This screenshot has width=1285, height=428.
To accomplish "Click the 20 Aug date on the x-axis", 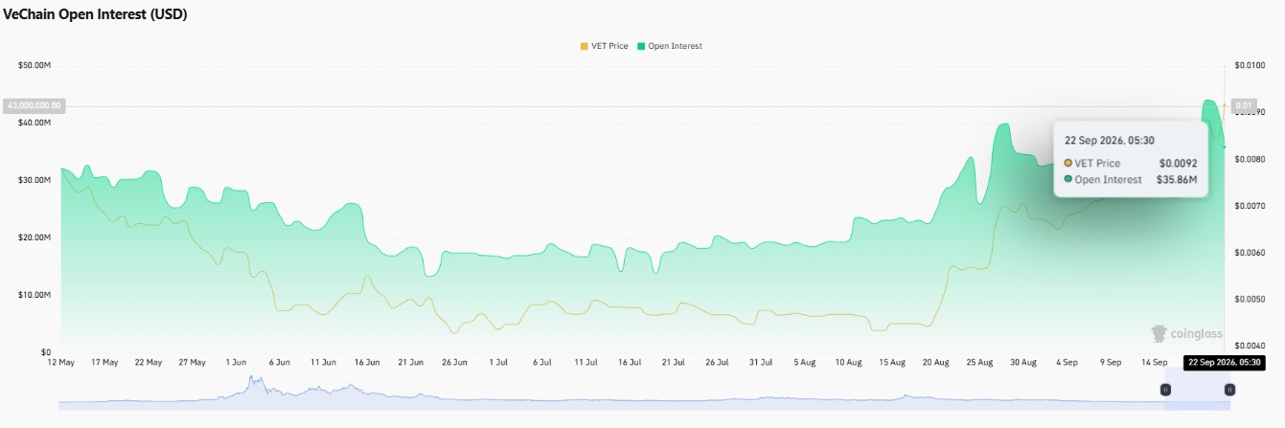I will pos(936,363).
